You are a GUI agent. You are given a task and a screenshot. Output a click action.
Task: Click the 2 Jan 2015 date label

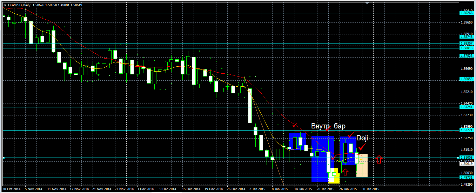[257, 189]
